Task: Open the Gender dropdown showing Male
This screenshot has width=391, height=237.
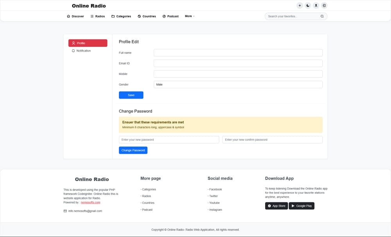Action: click(238, 84)
